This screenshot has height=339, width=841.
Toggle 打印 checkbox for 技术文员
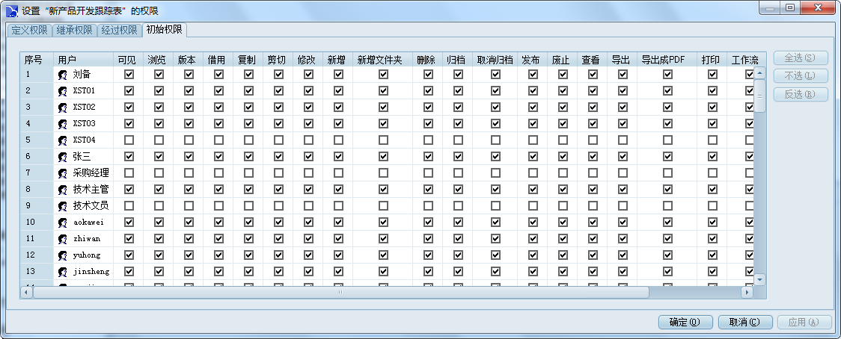tap(712, 205)
